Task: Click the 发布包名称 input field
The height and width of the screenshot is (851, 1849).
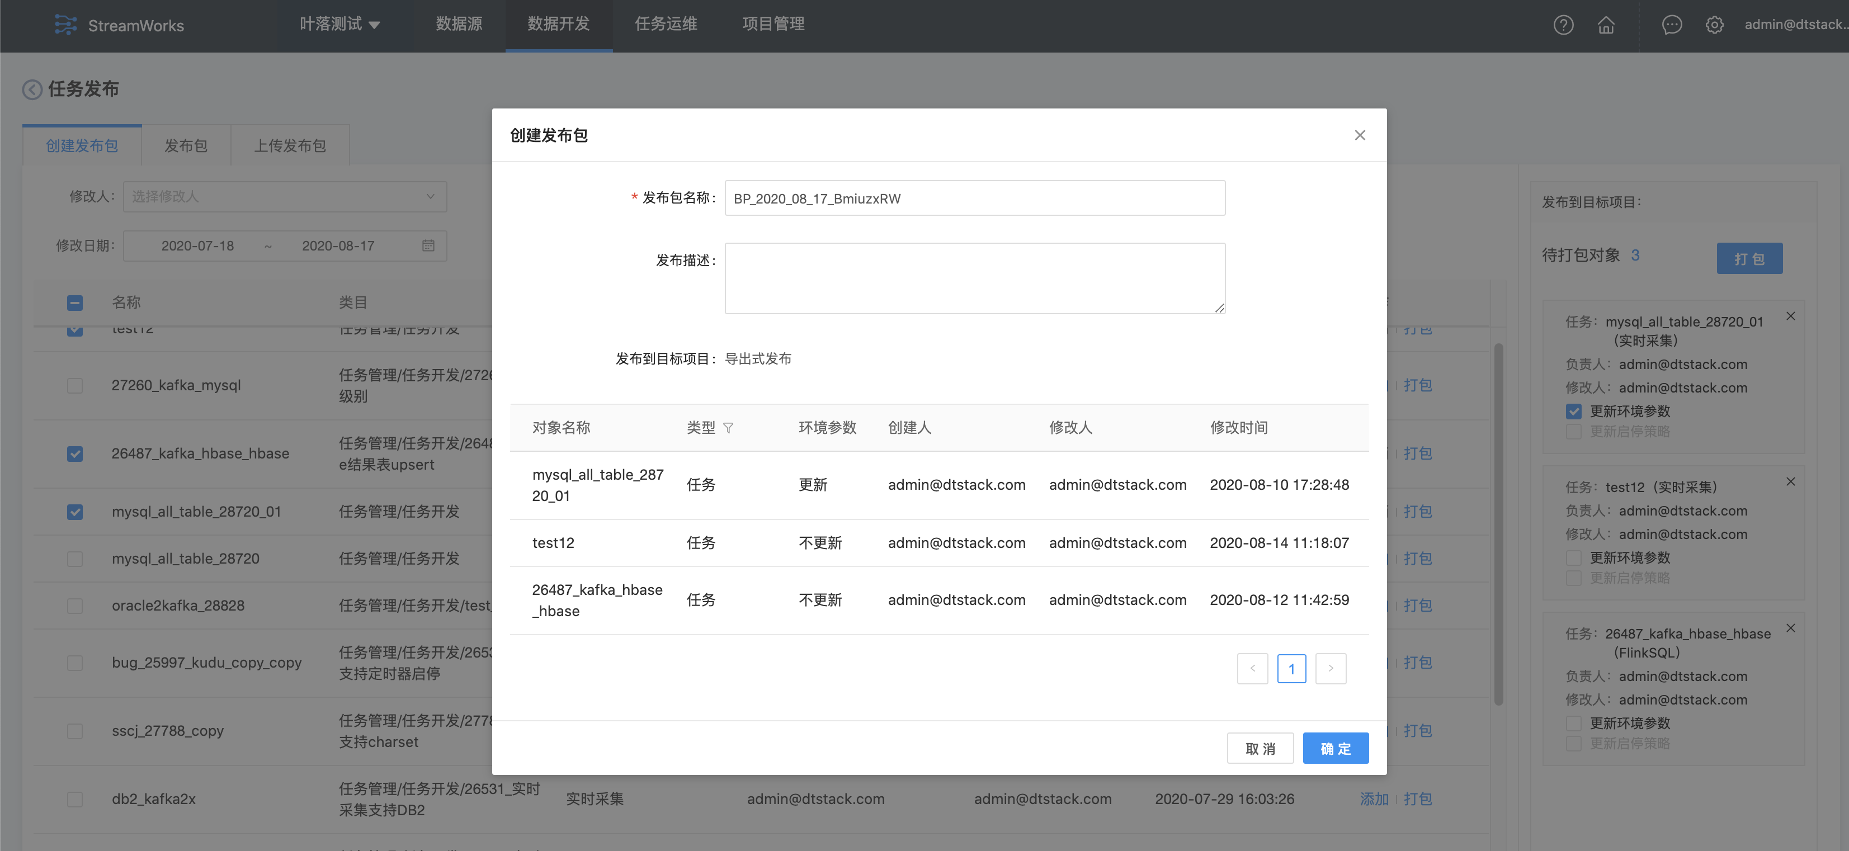Action: 975,198
